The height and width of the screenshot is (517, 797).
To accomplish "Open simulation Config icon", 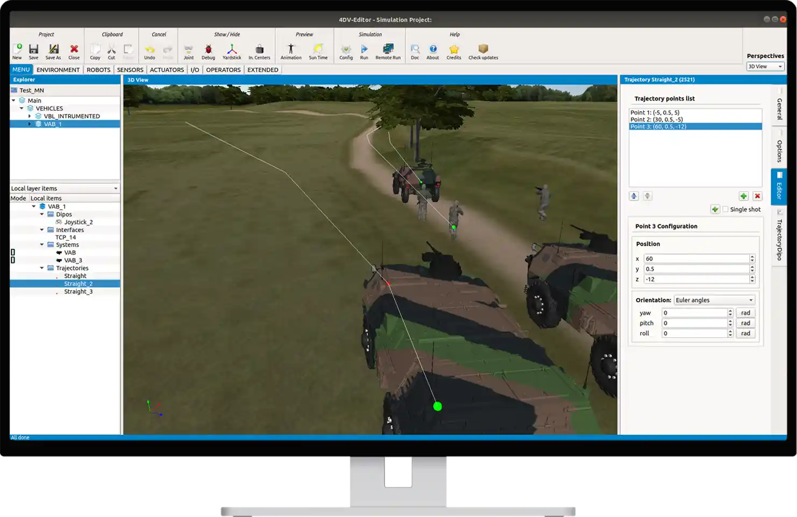I will 346,49.
